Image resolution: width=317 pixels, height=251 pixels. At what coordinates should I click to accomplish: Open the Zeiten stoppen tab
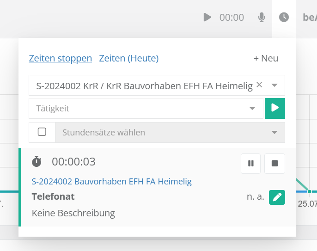coord(60,58)
